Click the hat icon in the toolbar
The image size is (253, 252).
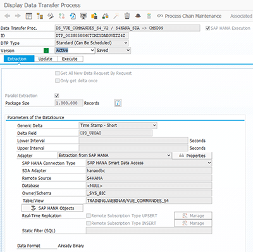click(x=138, y=16)
